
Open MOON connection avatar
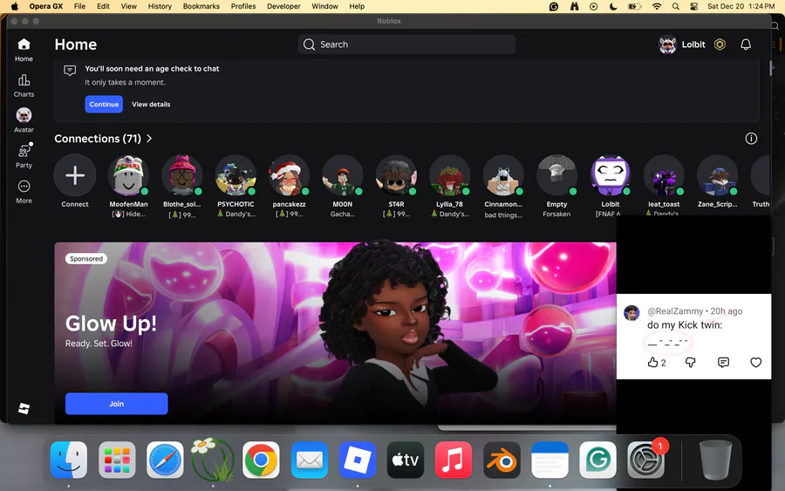tap(343, 175)
